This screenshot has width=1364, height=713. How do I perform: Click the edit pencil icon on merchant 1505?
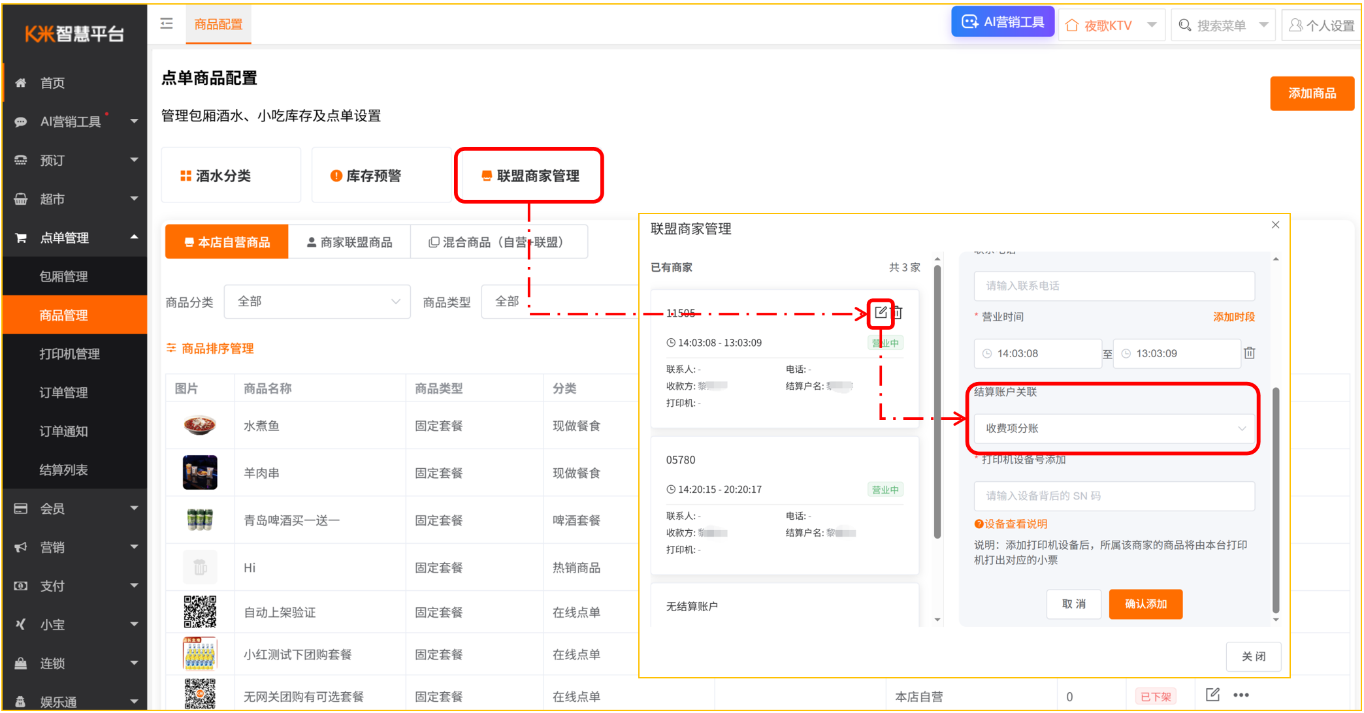point(880,313)
